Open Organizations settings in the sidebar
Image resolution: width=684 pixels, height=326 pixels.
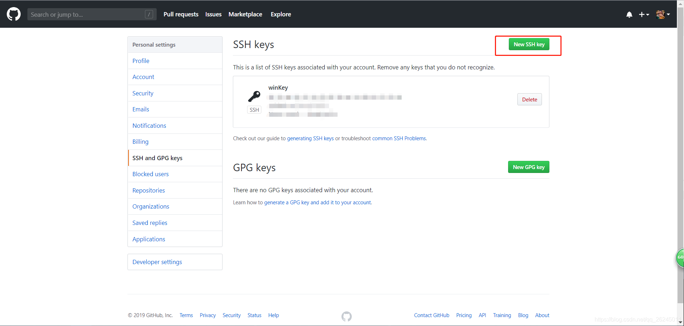point(175,206)
